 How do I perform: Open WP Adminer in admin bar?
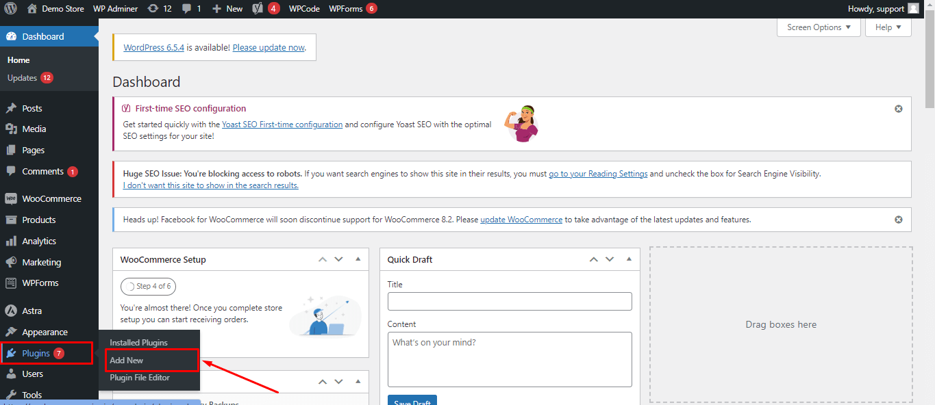click(115, 9)
